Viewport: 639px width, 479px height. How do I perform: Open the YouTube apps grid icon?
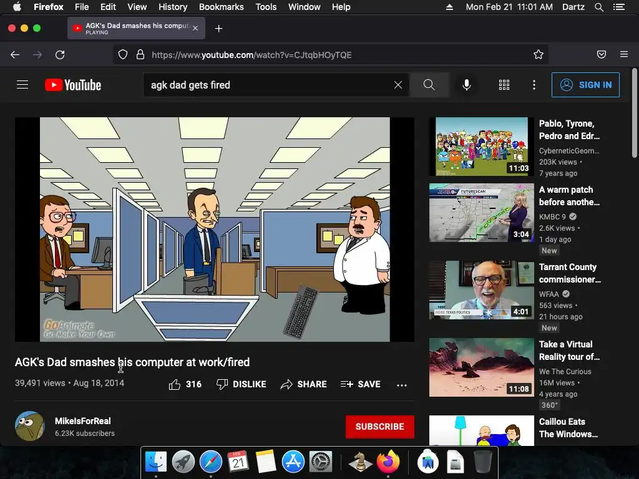click(504, 85)
